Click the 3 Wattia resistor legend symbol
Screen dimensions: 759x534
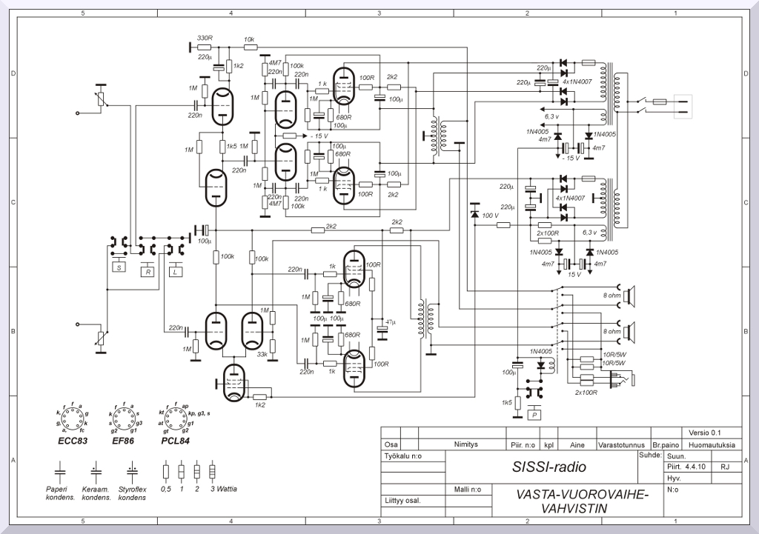[x=213, y=471]
